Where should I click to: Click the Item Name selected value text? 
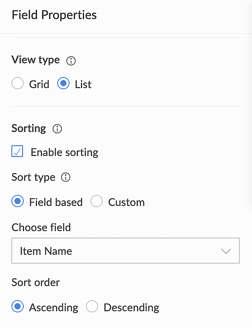point(46,251)
